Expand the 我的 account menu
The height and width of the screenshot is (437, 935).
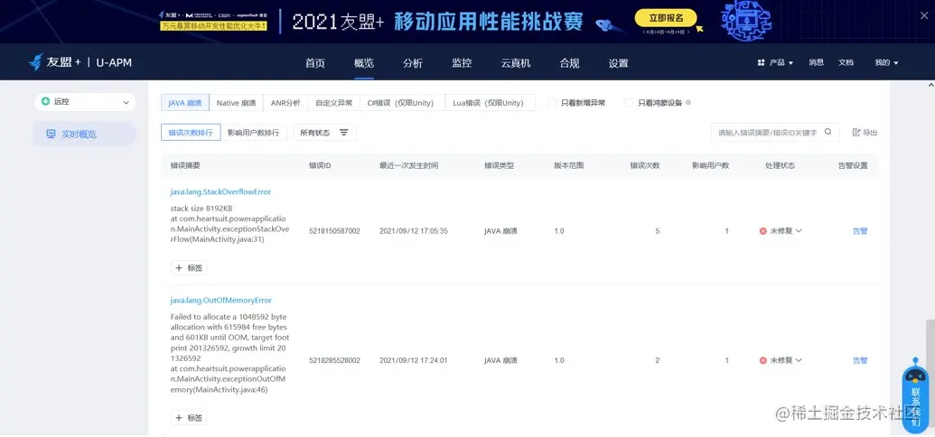[886, 62]
